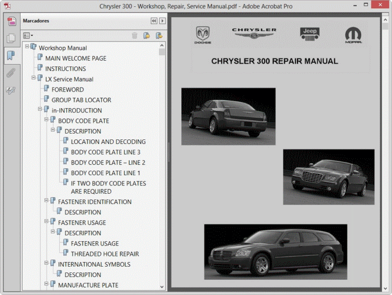
Task: Collapse the Marcadores panel with double arrow
Action: tap(154, 21)
